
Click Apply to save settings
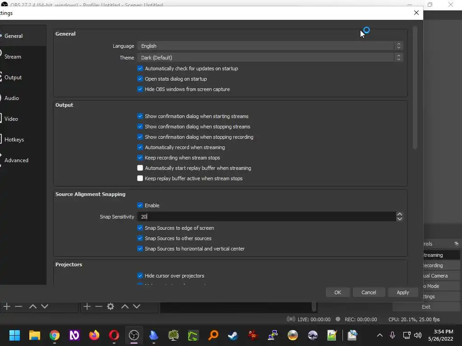[403, 292]
